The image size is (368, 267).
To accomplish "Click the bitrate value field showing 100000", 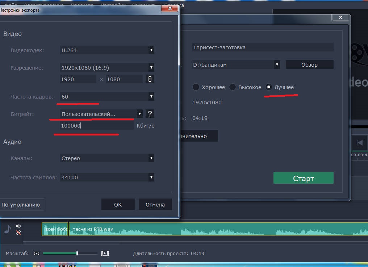I will 97,126.
